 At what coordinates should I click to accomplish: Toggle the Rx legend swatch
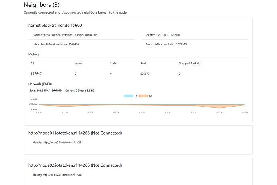click(x=143, y=96)
